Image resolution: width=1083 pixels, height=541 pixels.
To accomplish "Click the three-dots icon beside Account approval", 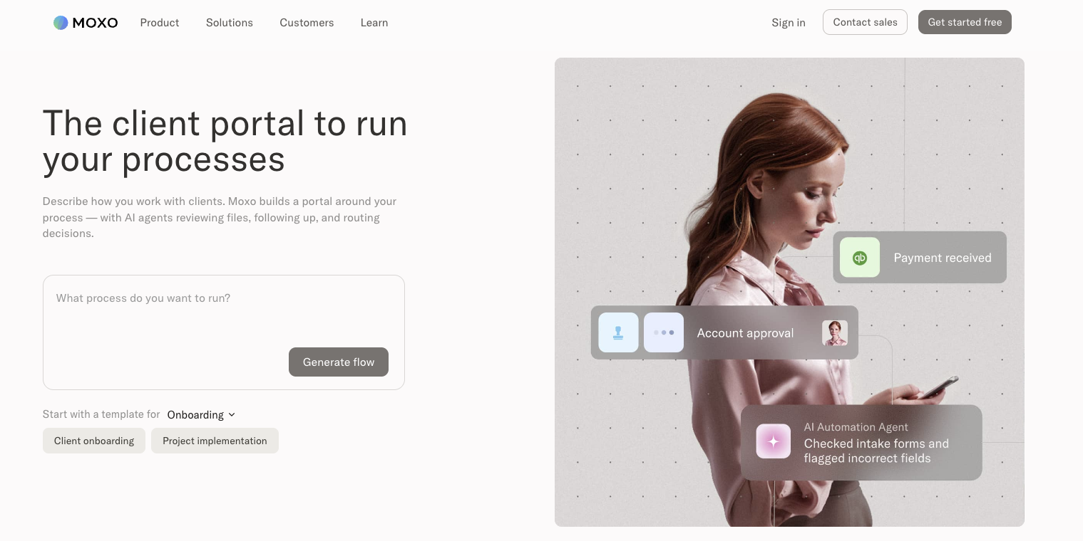I will click(663, 332).
